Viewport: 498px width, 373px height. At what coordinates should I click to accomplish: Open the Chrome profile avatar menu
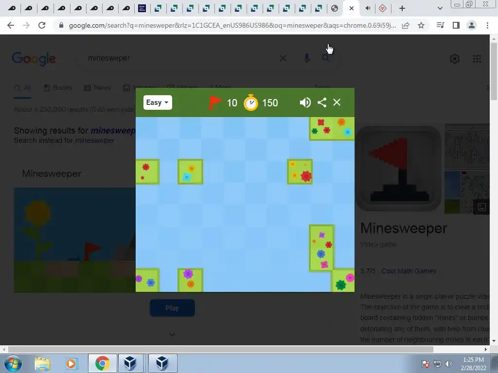472,25
